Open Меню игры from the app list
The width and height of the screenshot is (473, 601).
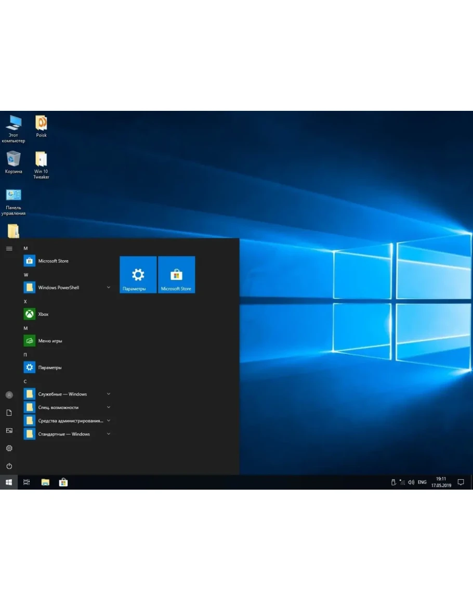50,341
